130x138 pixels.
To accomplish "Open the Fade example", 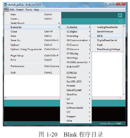I will point(107,45).
